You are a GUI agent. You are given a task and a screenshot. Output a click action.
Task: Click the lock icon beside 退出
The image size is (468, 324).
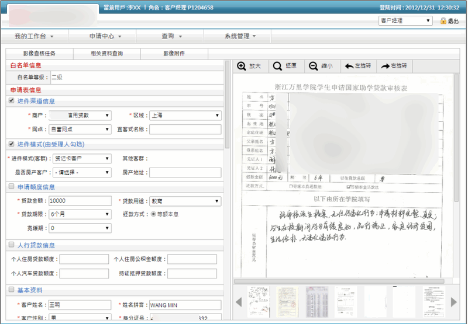(x=443, y=21)
